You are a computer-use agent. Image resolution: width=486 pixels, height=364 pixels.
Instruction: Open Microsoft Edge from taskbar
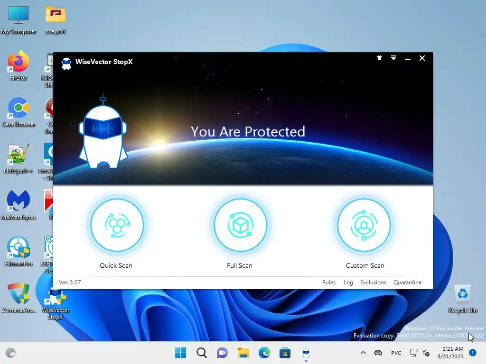coord(264,353)
